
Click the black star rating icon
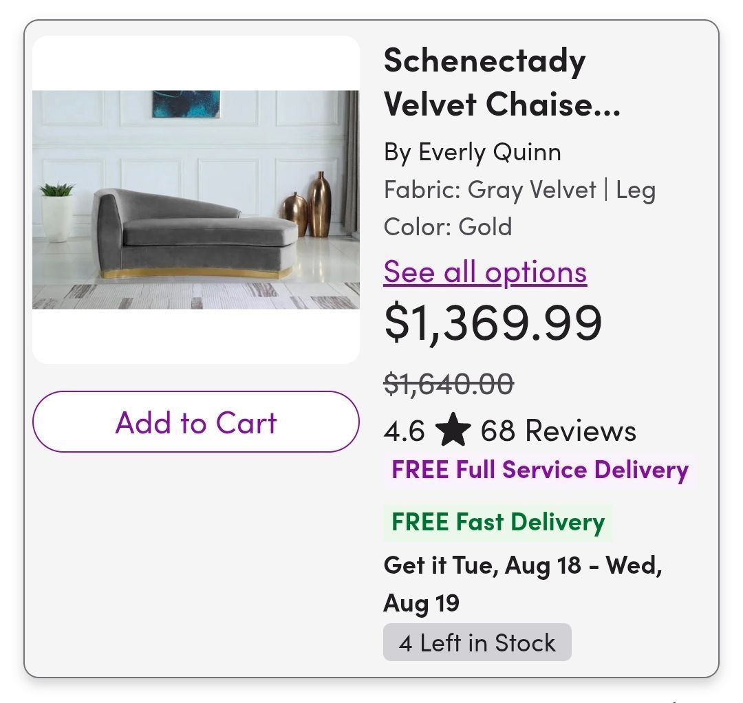[x=453, y=430]
